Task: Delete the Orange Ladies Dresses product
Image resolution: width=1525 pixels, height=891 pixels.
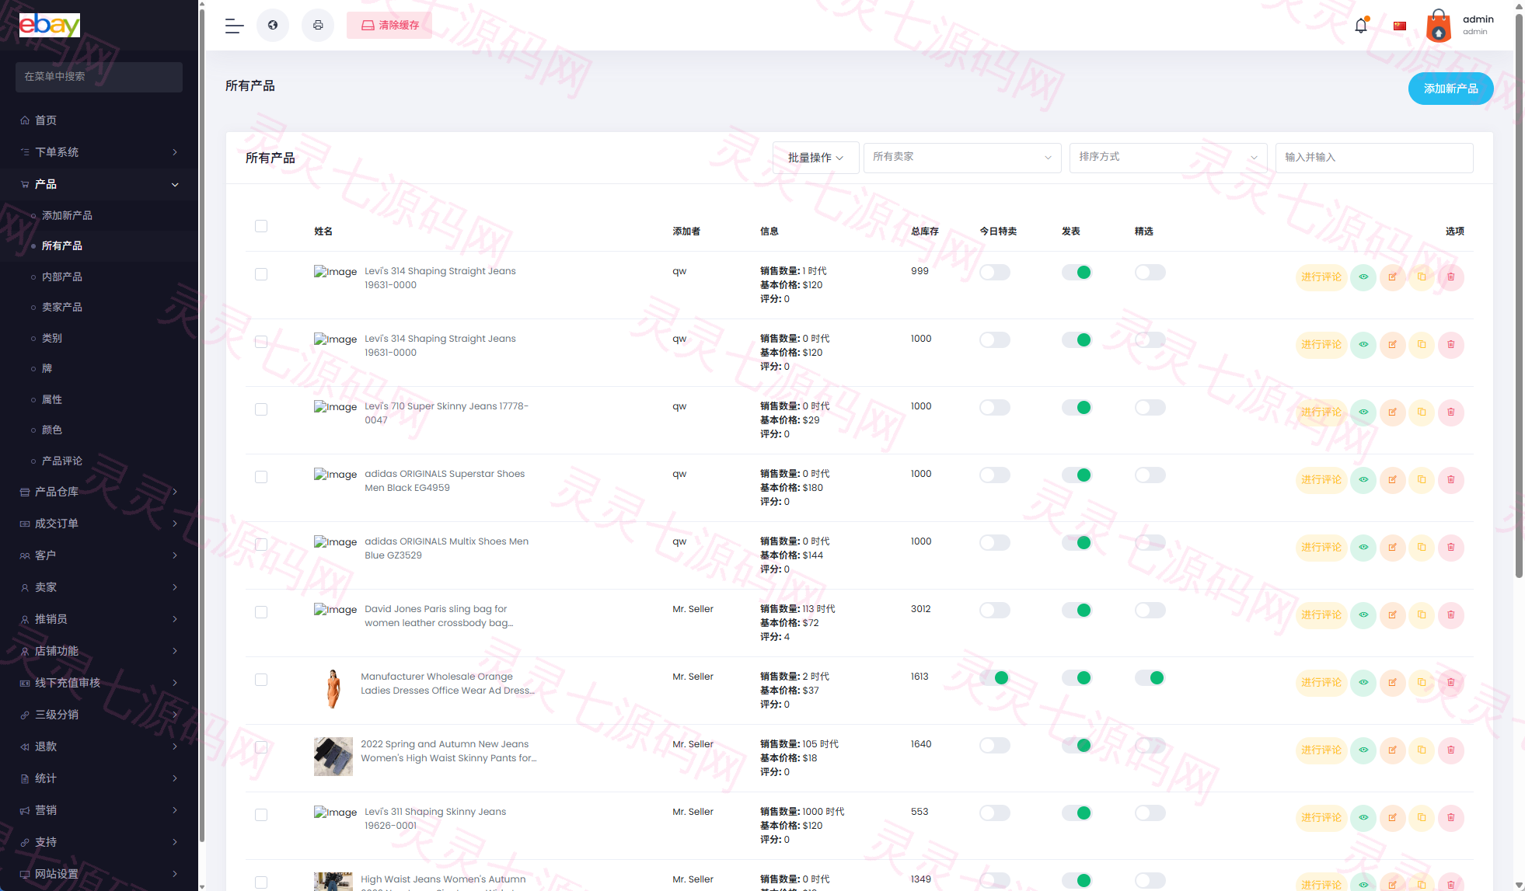Action: [1450, 683]
